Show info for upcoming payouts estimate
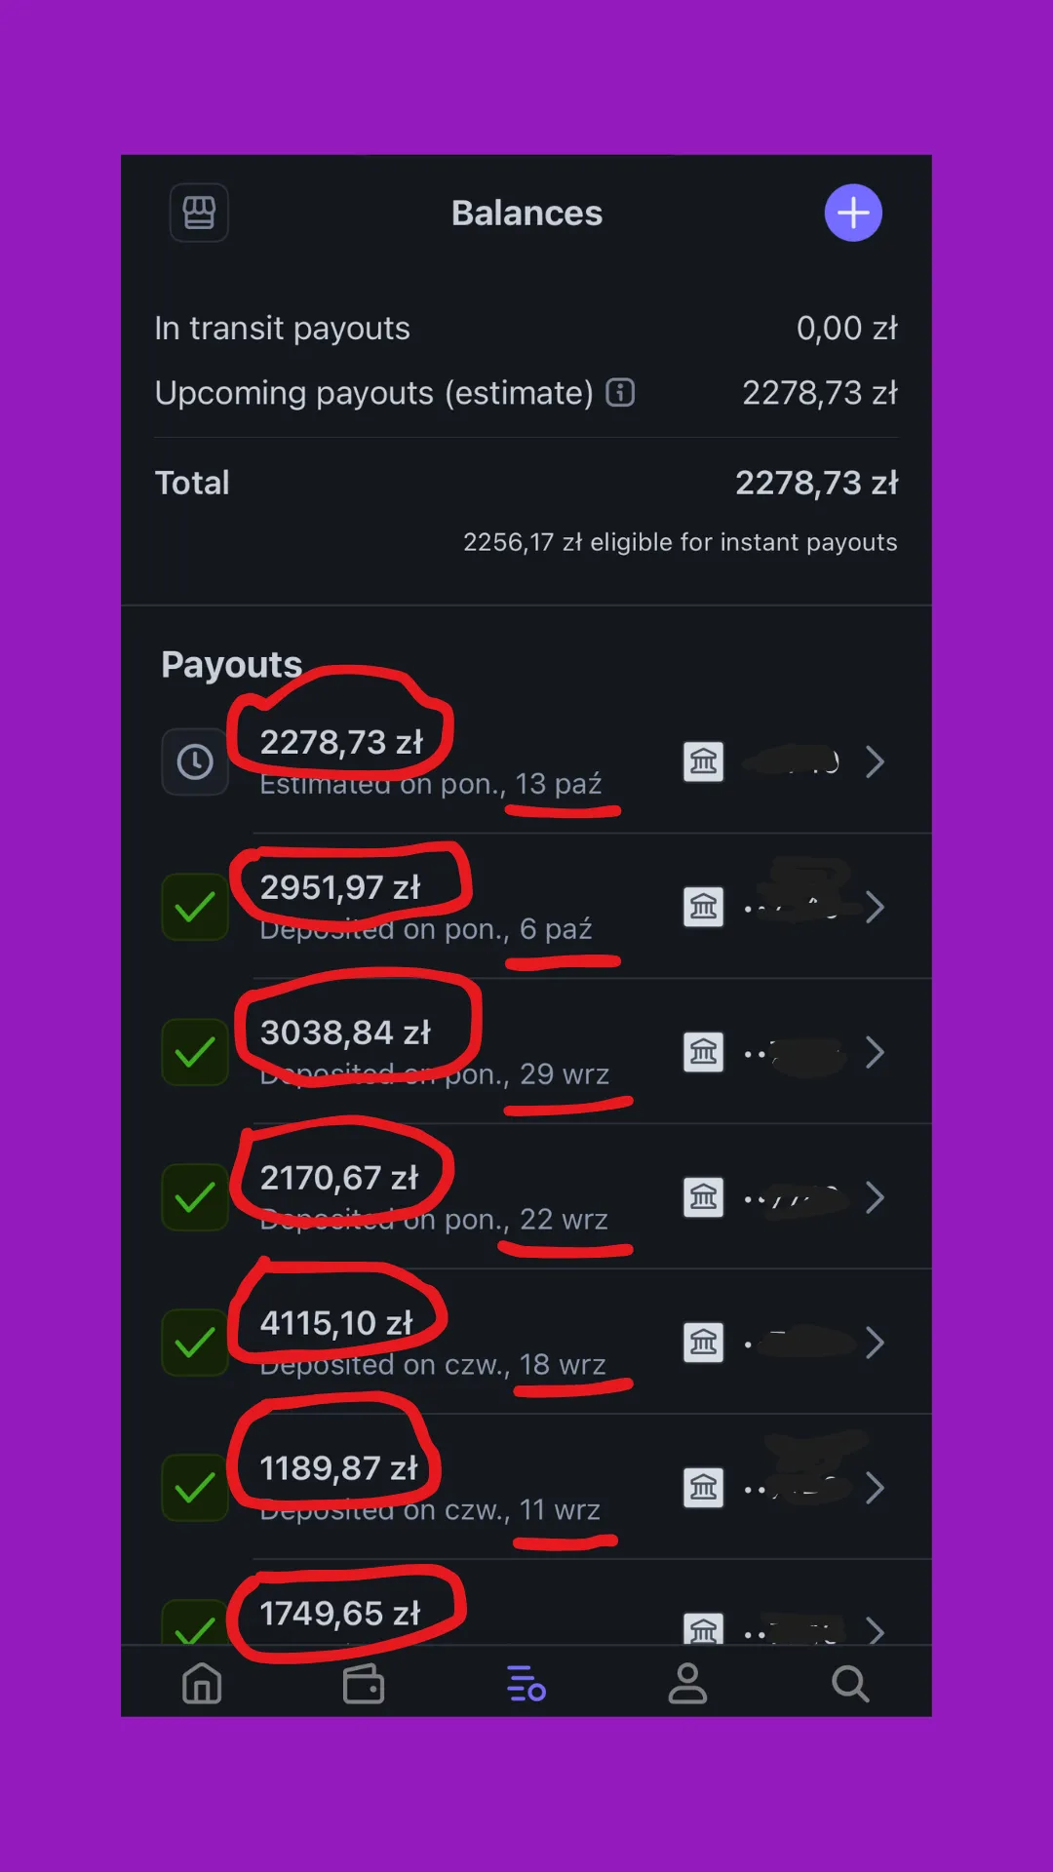The image size is (1053, 1872). [620, 392]
